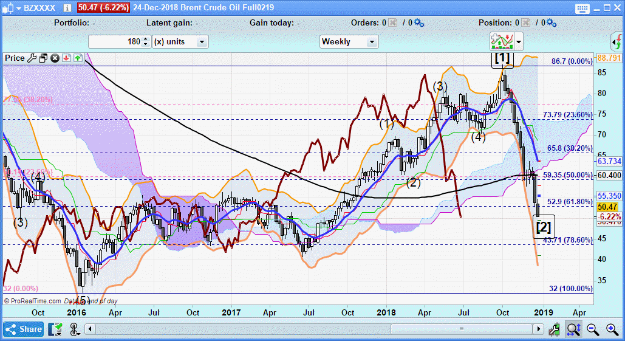The image size is (625, 341).
Task: Open the Weekly timeframe dropdown
Action: click(x=349, y=41)
